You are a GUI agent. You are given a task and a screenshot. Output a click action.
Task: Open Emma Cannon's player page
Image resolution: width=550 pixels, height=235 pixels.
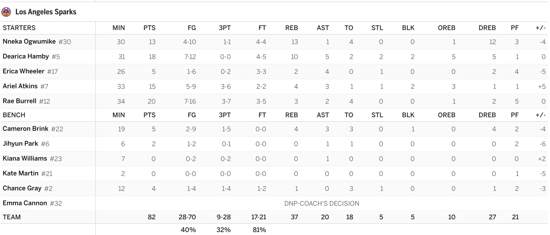point(25,203)
